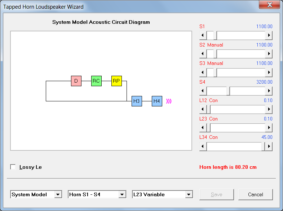Close the Tapped Horn Loudspeaker Wizard window
This screenshot has height=211, width=283.
270,5
